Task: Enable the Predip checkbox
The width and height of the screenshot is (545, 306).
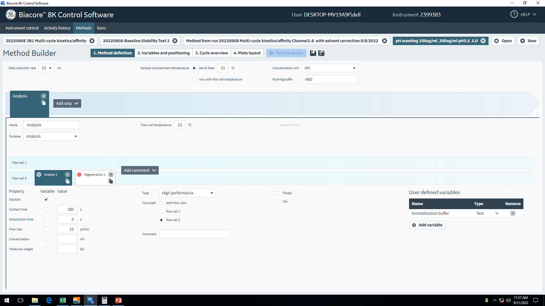Action: pyautogui.click(x=278, y=193)
